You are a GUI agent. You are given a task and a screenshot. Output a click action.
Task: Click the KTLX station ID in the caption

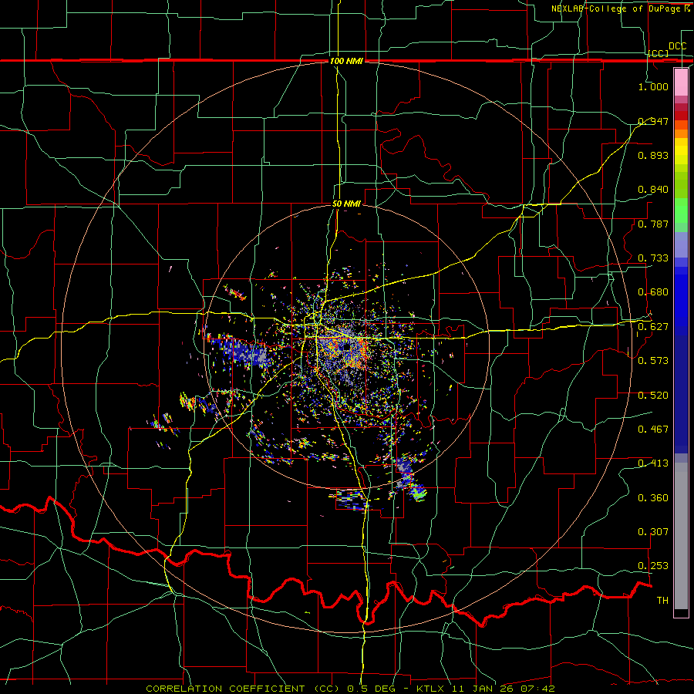click(432, 689)
